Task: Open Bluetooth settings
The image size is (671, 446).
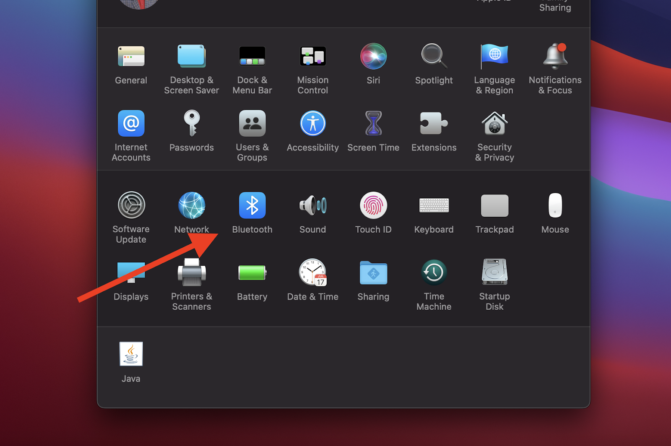Action: 252,205
